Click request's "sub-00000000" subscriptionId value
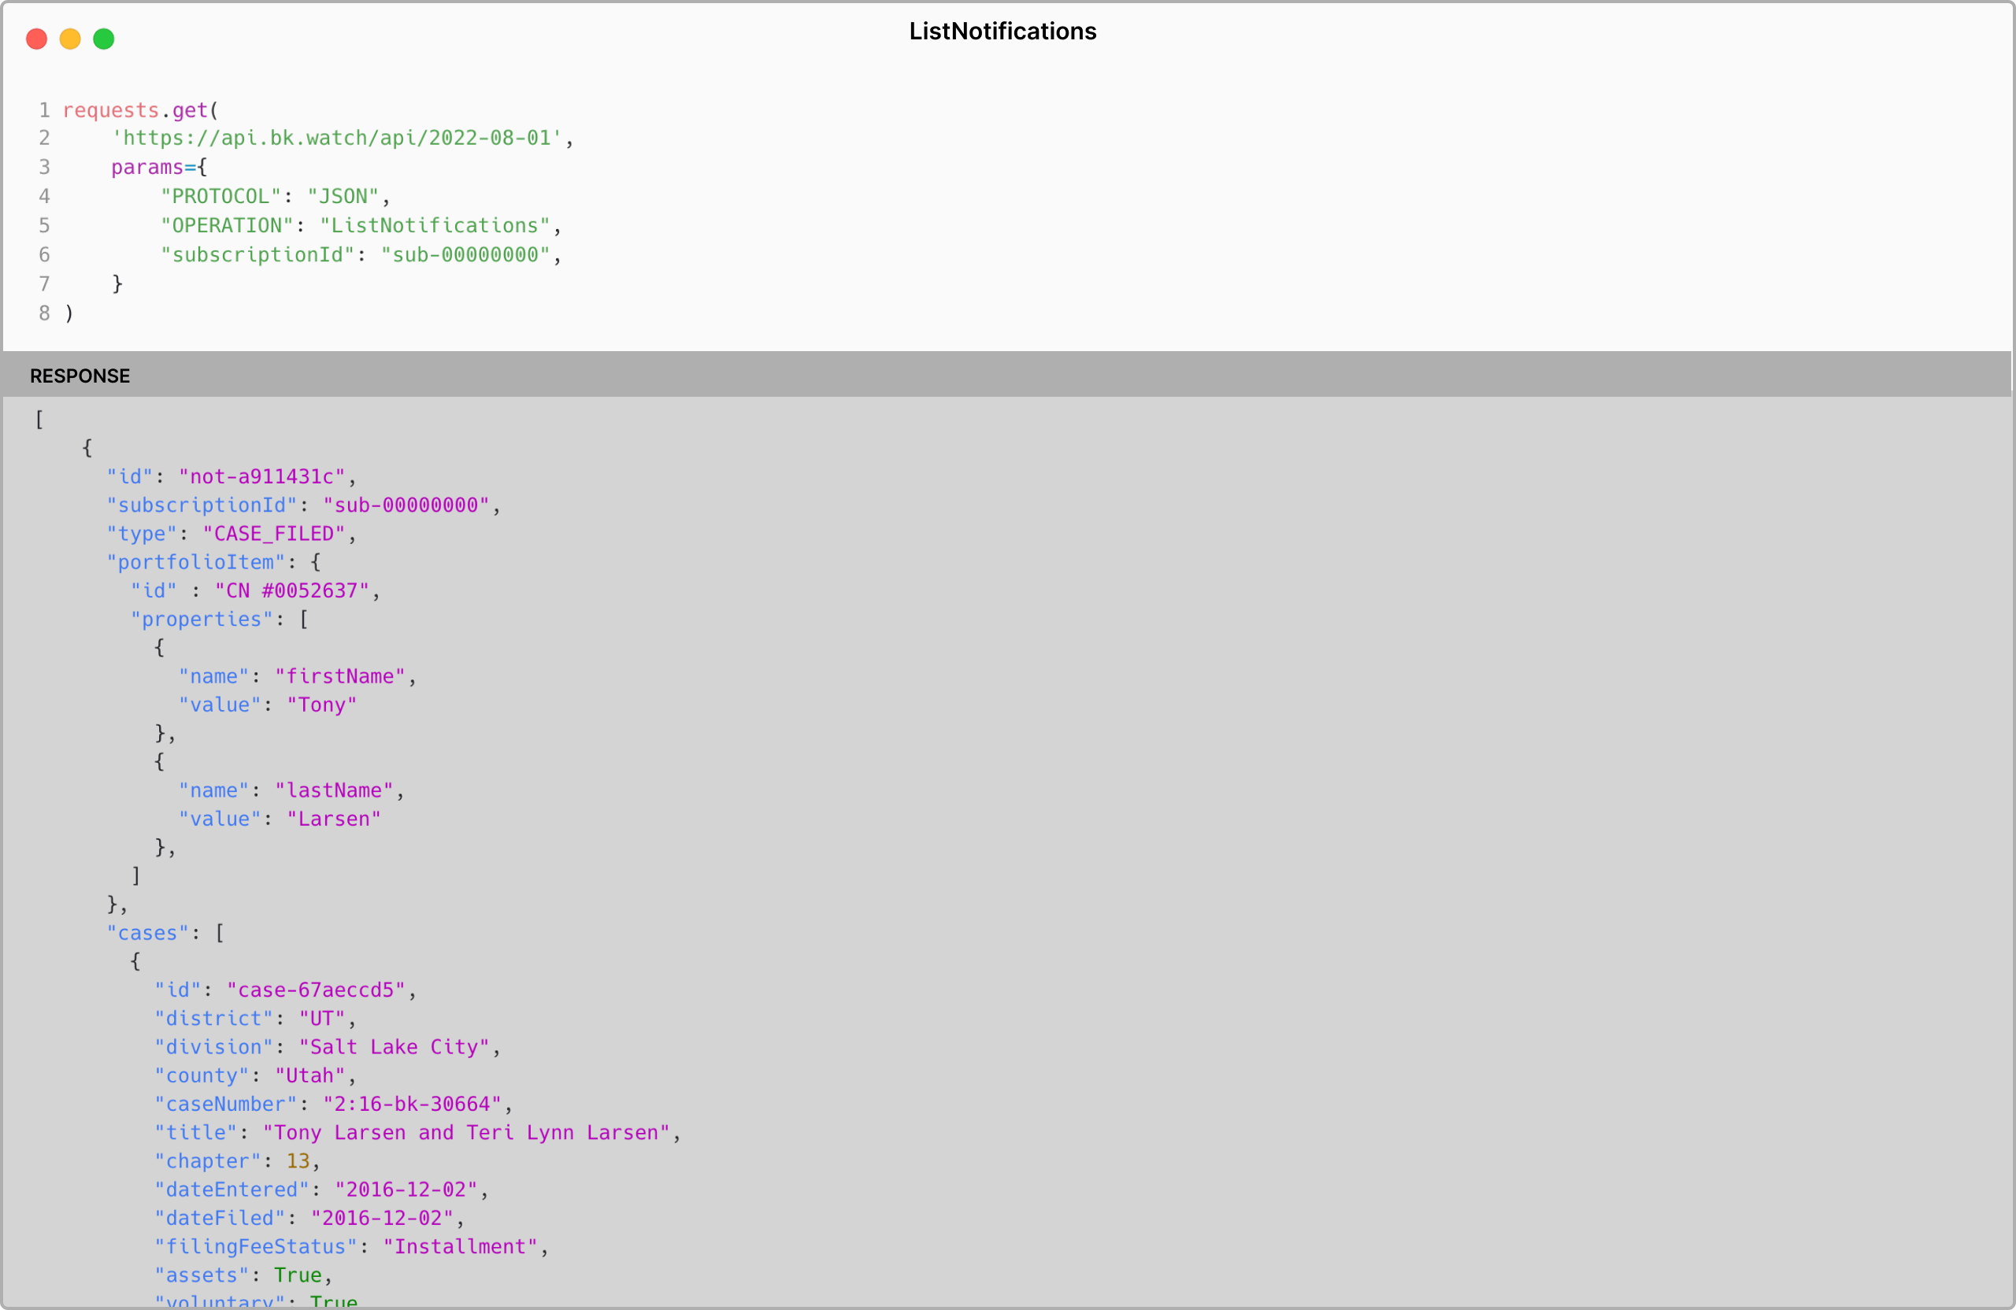Viewport: 2016px width, 1310px height. (x=465, y=255)
